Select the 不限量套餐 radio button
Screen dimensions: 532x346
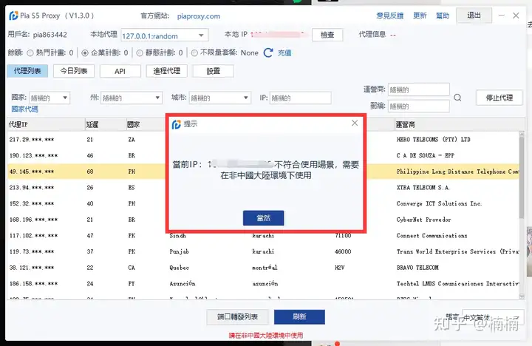click(x=194, y=53)
